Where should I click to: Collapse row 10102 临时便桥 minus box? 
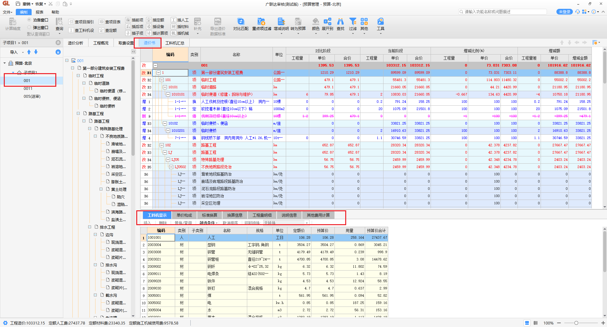165,123
